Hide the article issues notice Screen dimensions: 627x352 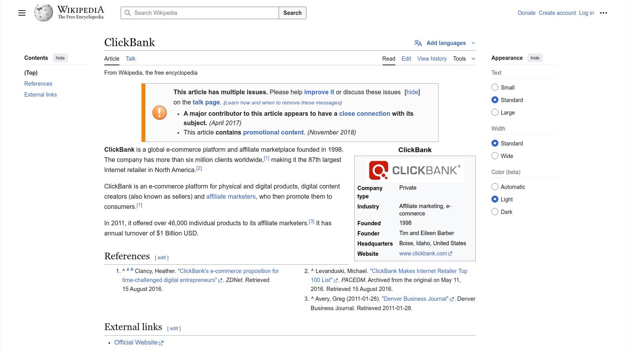[x=412, y=92]
